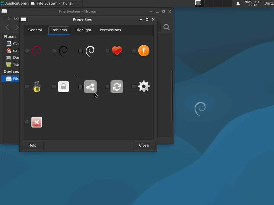The height and width of the screenshot is (205, 274).
Task: Select the red Debian swirl emblem
Action: (x=36, y=51)
